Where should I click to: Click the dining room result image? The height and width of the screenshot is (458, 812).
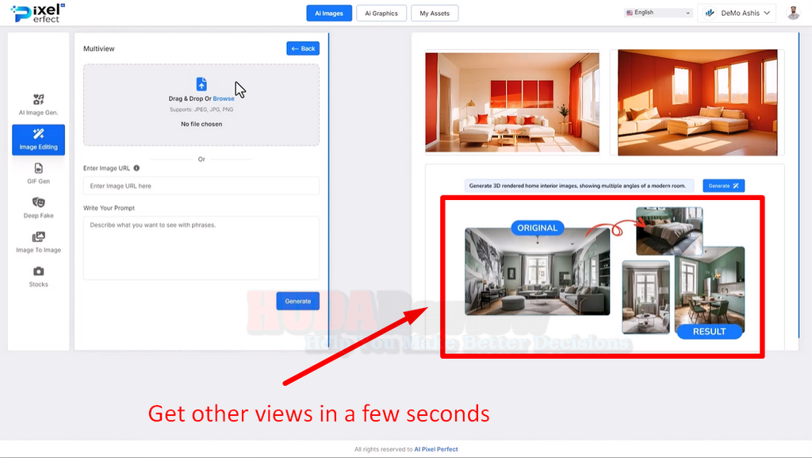click(x=710, y=289)
